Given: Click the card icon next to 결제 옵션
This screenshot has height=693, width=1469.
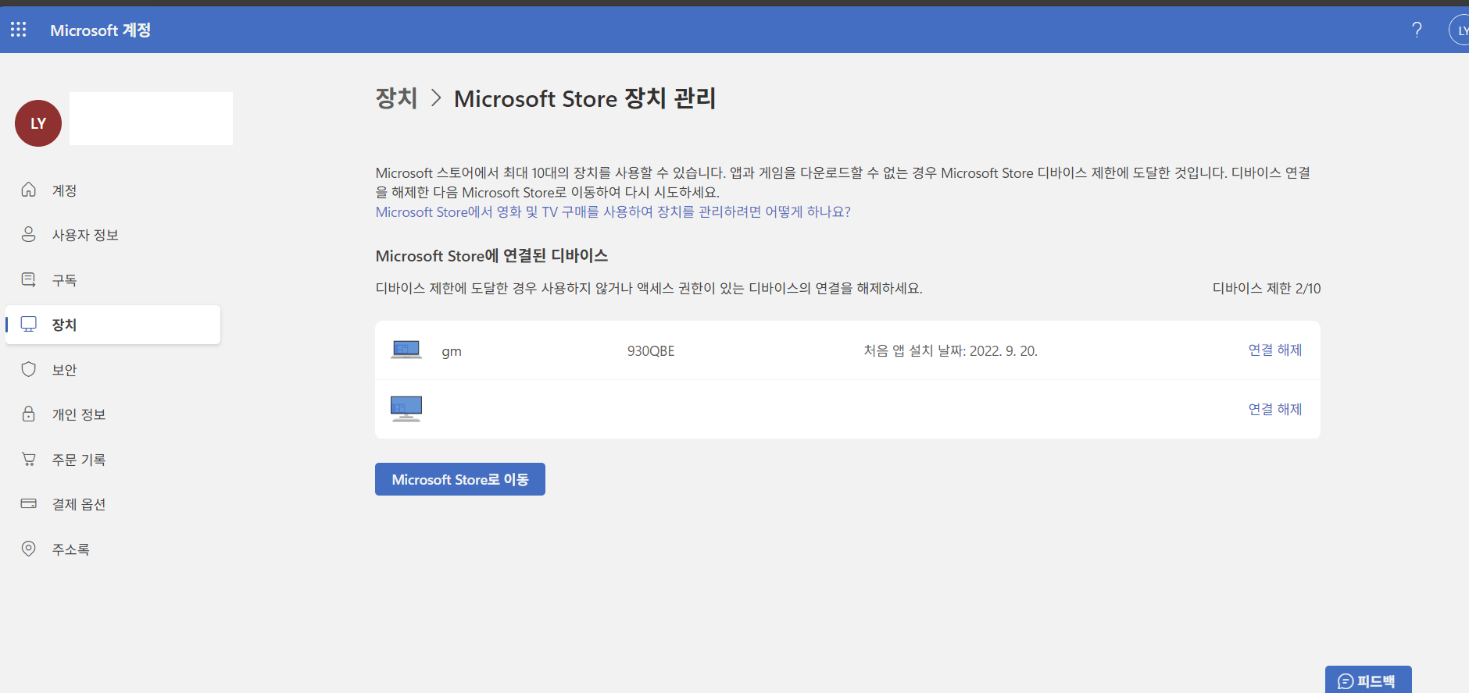Looking at the screenshot, I should point(29,503).
